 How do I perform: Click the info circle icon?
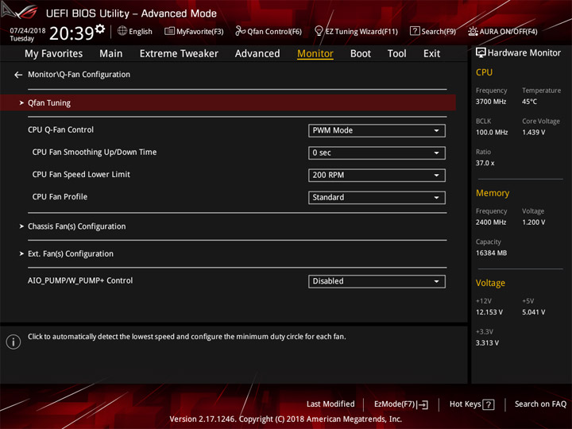tap(14, 342)
